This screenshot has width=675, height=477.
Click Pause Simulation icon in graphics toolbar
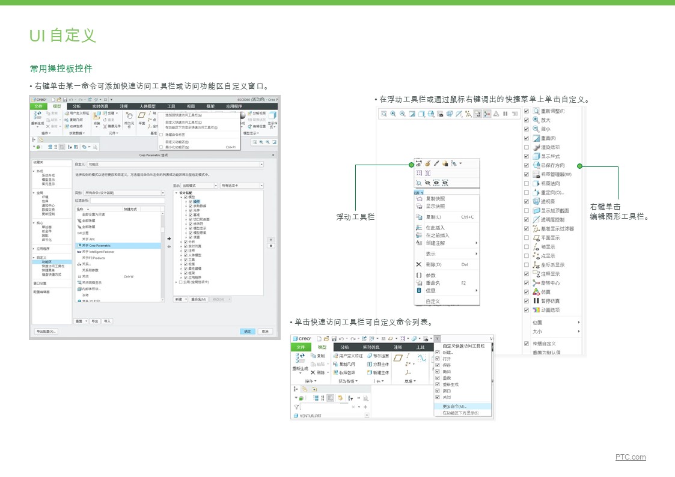505,114
